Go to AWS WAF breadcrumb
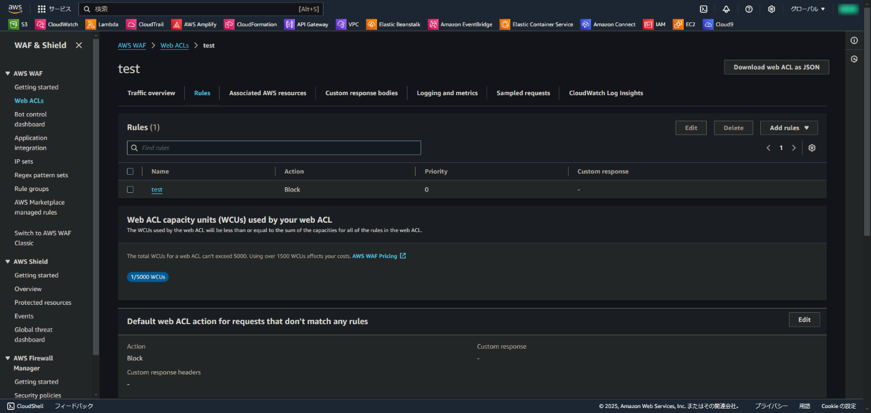871x413 pixels. click(x=133, y=45)
